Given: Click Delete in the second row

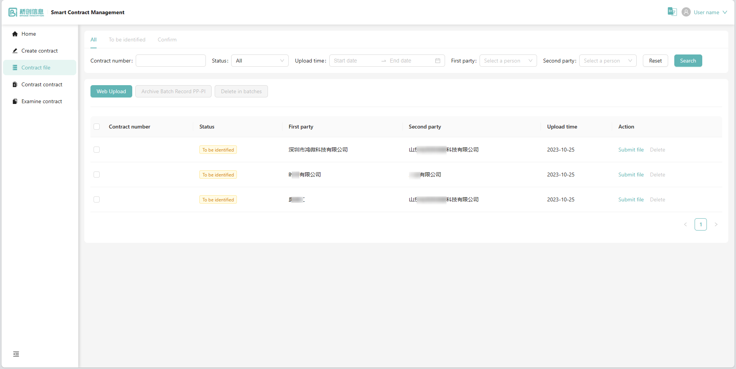Looking at the screenshot, I should tap(657, 175).
